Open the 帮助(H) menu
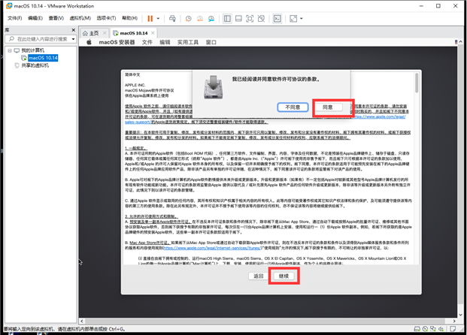467x335 pixels. 129,18
